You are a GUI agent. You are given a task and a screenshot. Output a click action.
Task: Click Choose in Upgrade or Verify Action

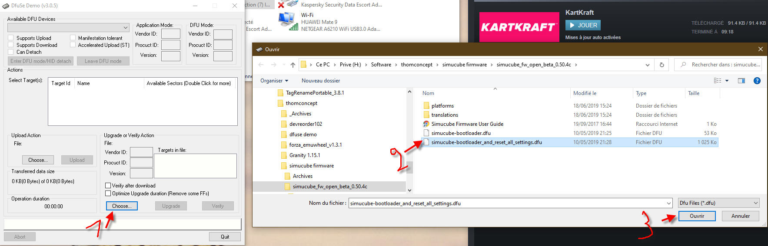point(122,206)
